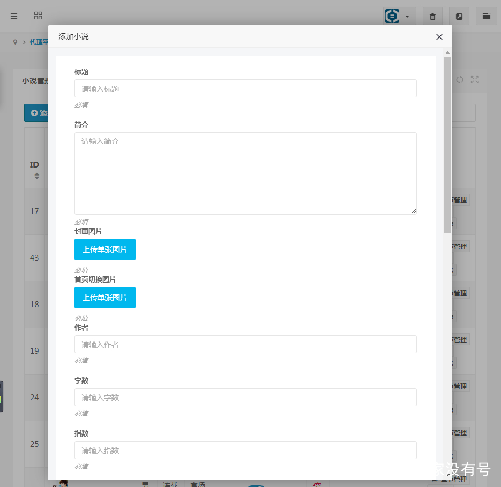The height and width of the screenshot is (487, 501).
Task: Toggle the hamburger sidebar menu icon
Action: (14, 16)
